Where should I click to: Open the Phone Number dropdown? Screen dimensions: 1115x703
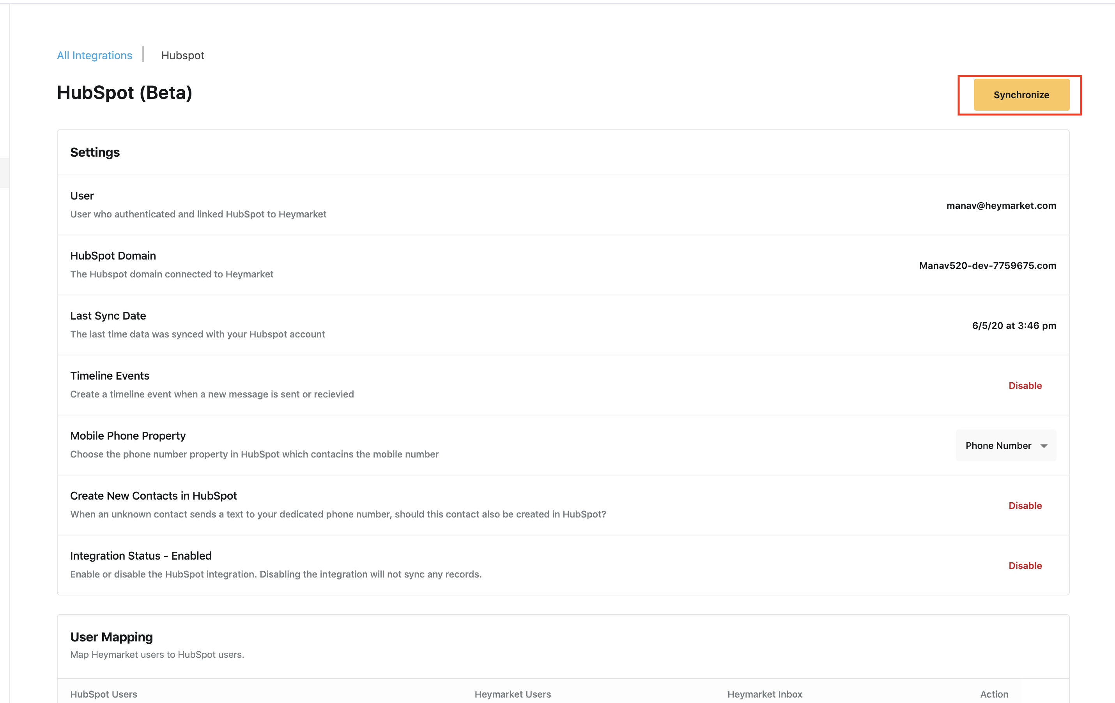click(x=1006, y=445)
